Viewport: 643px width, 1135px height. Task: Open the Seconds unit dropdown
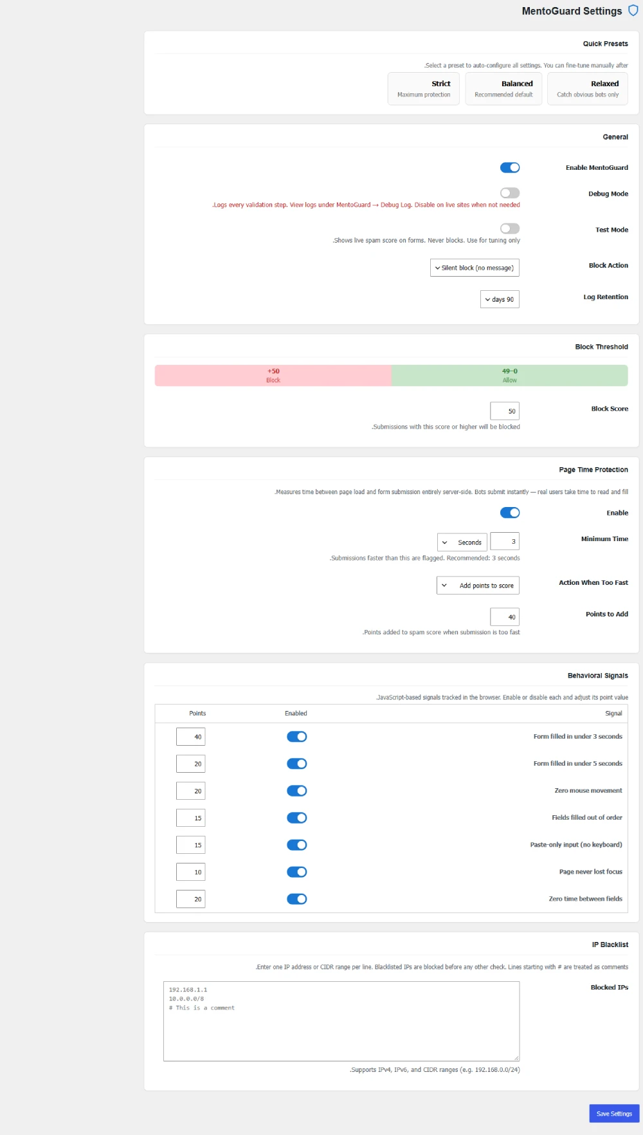coord(462,542)
